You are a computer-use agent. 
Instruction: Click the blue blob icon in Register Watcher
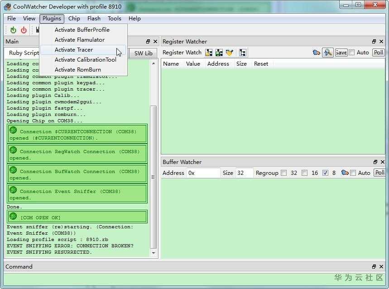click(316, 53)
